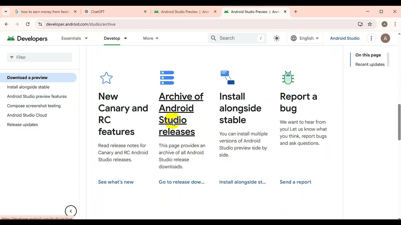This screenshot has height=225, width=401.
Task: Click Install alongside stable bottom link
Action: [242, 182]
